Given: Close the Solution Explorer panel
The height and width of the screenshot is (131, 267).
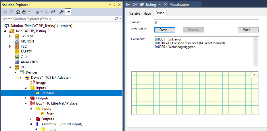Looking at the screenshot, I should point(119,5).
